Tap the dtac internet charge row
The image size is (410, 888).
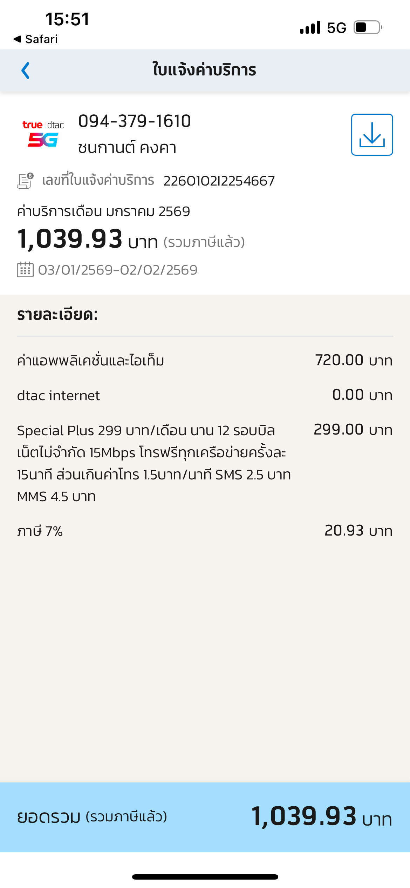pos(205,395)
